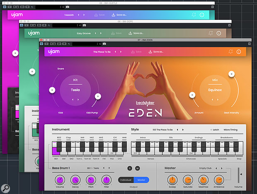Click the Snare slider handle

pyautogui.click(x=52, y=90)
